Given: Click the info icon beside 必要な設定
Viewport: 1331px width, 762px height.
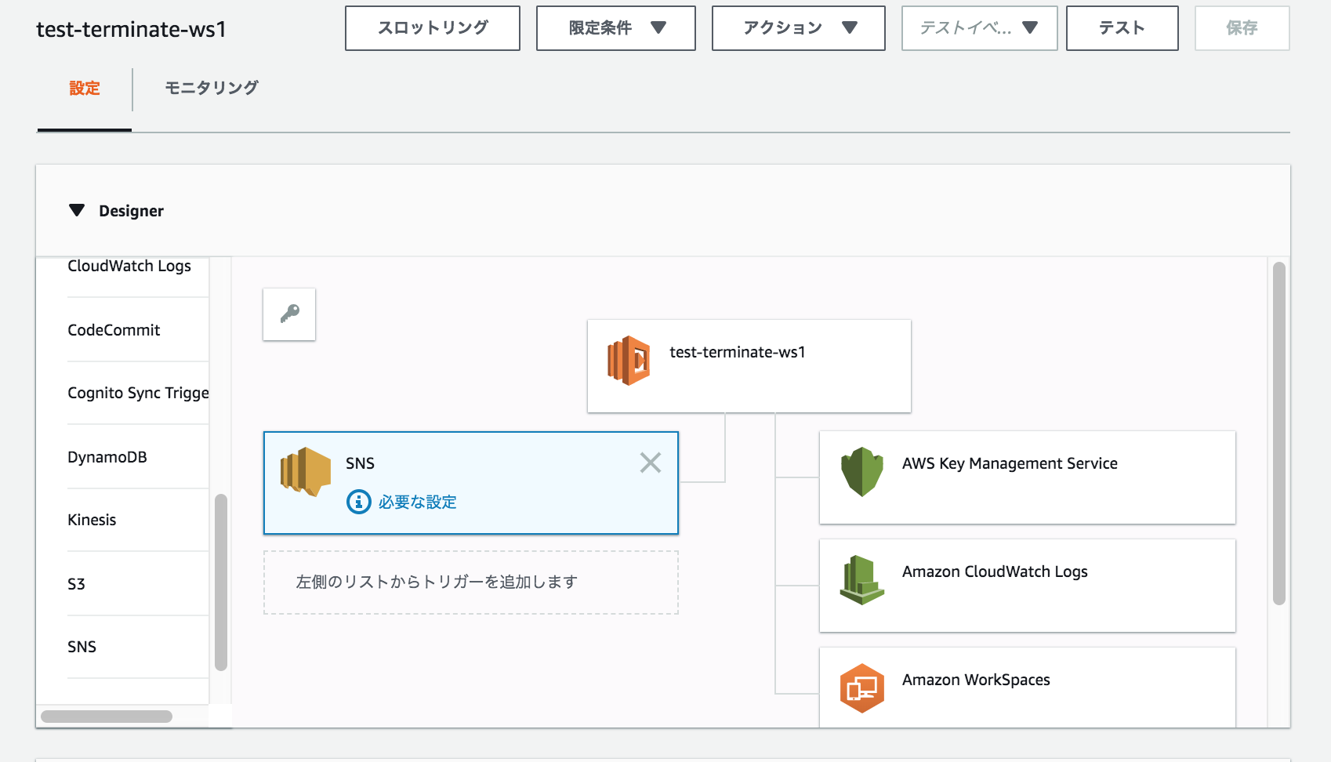Looking at the screenshot, I should tap(359, 502).
